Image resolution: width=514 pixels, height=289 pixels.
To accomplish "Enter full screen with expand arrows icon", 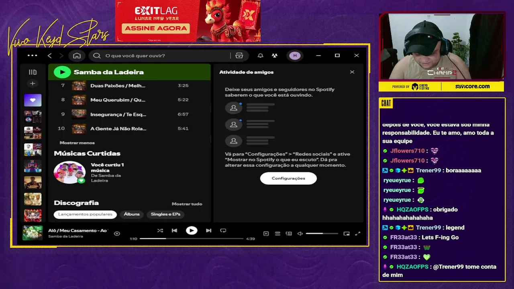I will [x=358, y=234].
